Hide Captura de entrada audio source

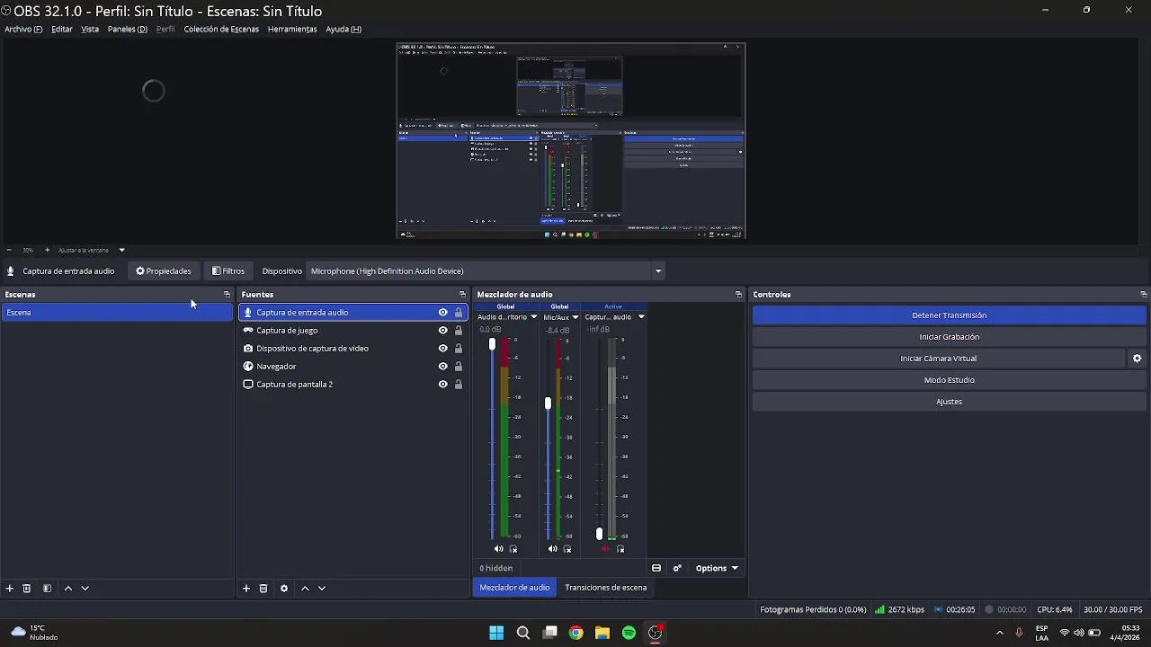click(x=442, y=313)
